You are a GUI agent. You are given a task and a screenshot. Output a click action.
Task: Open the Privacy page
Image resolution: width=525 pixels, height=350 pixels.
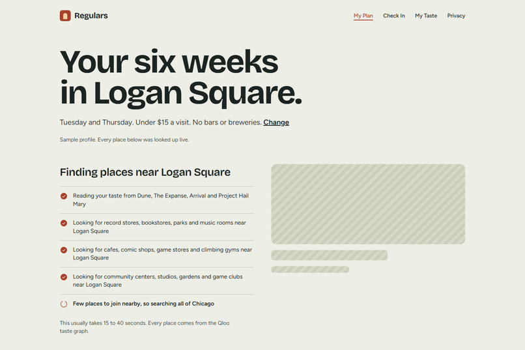pos(456,16)
